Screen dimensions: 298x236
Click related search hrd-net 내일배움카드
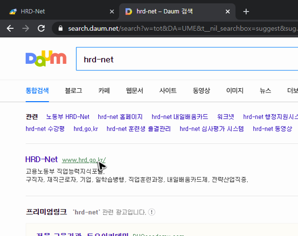(180, 117)
